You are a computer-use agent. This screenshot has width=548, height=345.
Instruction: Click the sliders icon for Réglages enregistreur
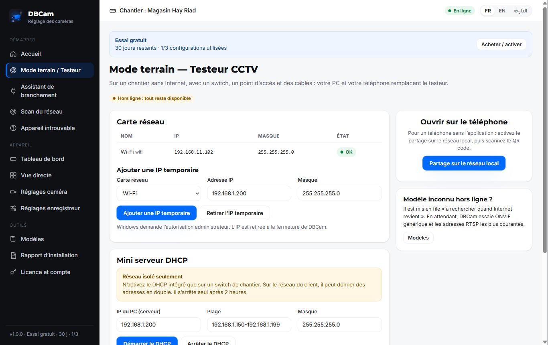click(13, 208)
